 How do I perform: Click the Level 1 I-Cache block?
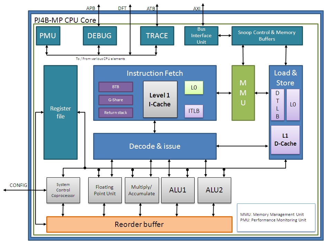pyautogui.click(x=160, y=99)
